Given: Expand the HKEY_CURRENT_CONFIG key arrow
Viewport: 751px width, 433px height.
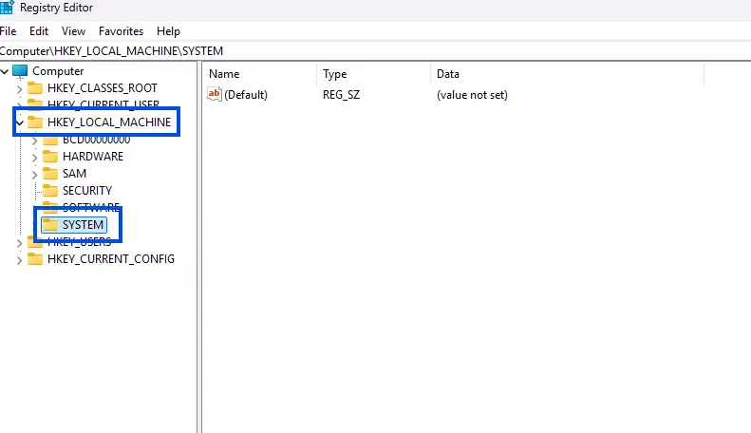Looking at the screenshot, I should click(20, 259).
